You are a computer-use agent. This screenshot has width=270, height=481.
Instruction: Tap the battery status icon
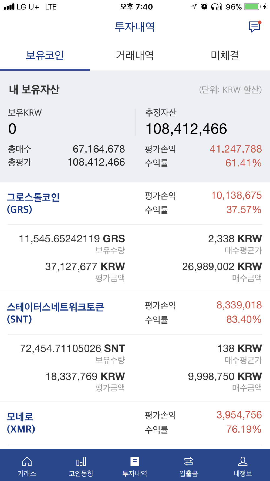[x=252, y=7]
